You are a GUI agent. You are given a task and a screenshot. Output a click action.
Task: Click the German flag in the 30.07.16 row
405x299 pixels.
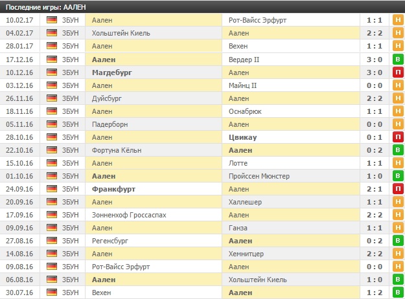[52, 293]
